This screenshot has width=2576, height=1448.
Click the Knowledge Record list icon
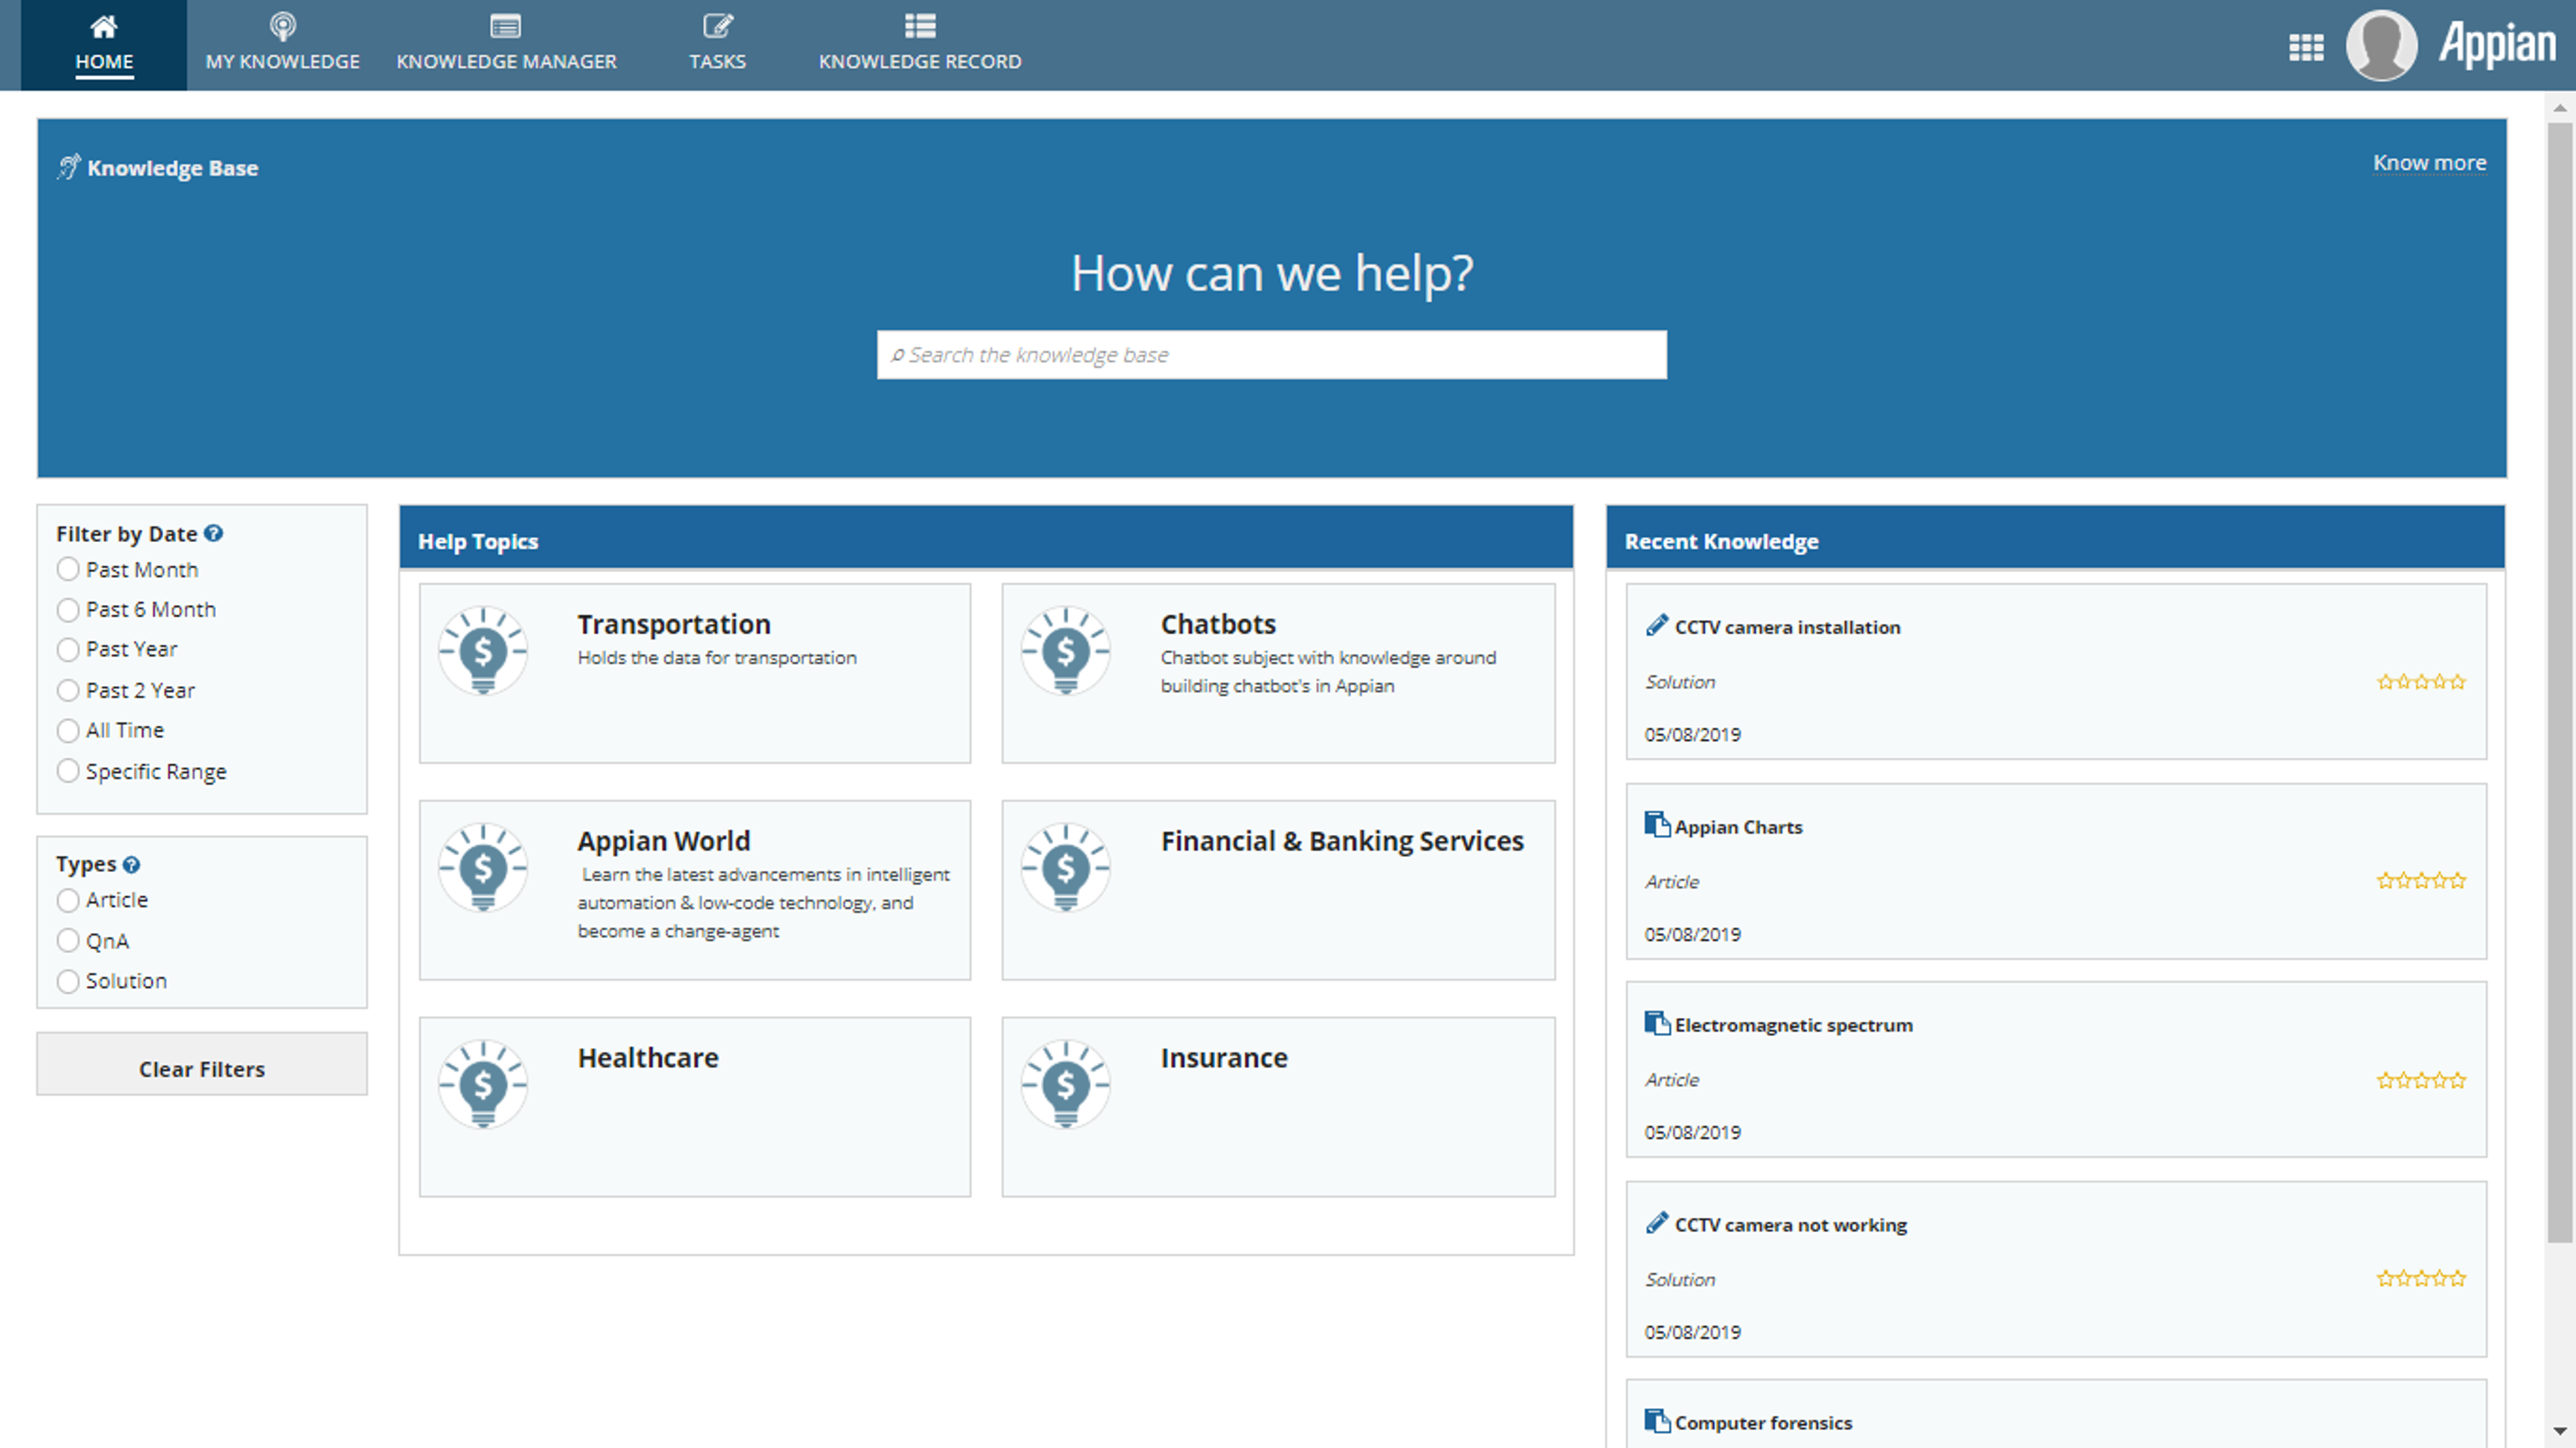pyautogui.click(x=920, y=26)
